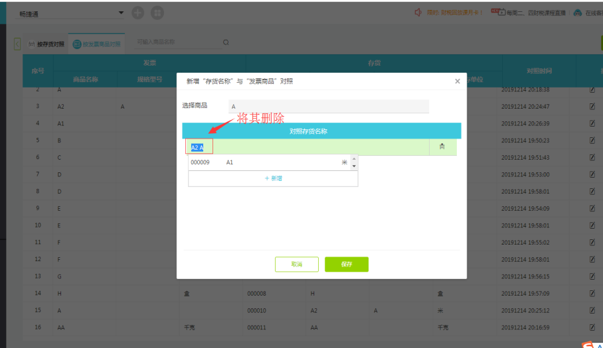Click the round grid icon in the top bar
This screenshot has height=348, width=603.
tap(157, 13)
